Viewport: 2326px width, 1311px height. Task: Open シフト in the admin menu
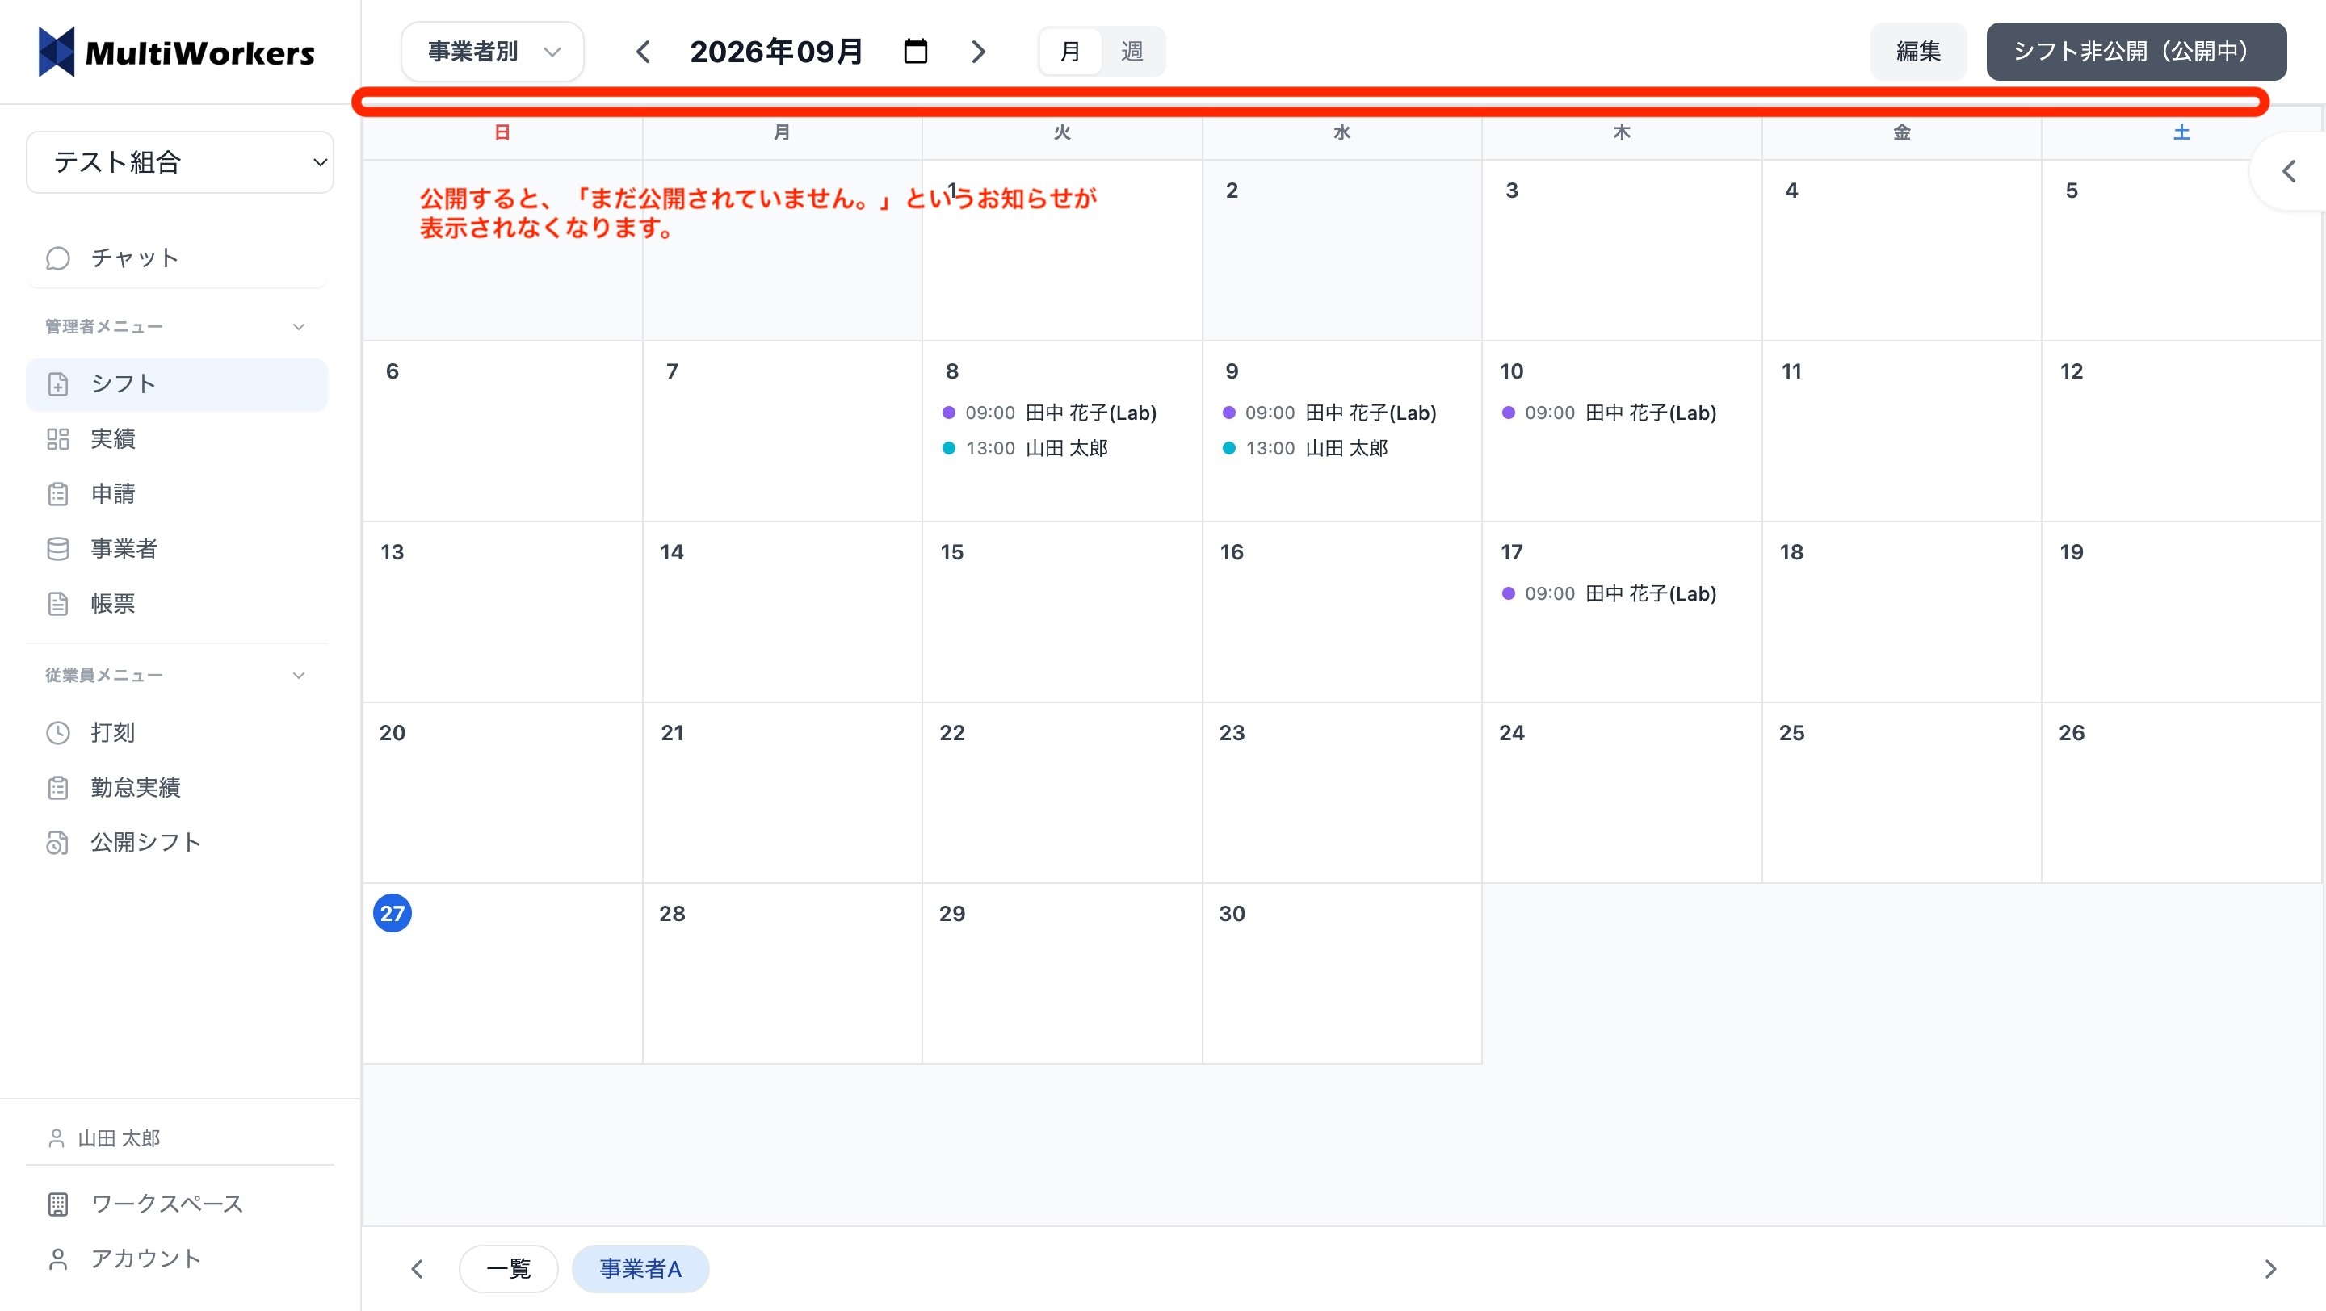176,383
